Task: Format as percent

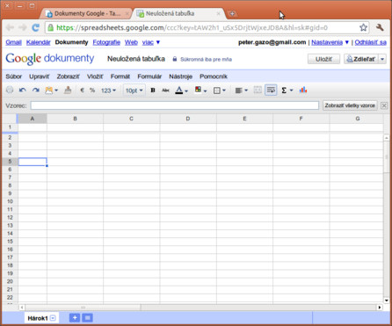Action: click(x=92, y=91)
